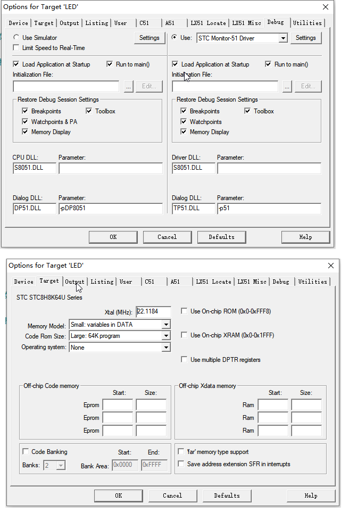The image size is (349, 529).
Task: Toggle driver-side Load Application at Startup
Action: pyautogui.click(x=175, y=64)
